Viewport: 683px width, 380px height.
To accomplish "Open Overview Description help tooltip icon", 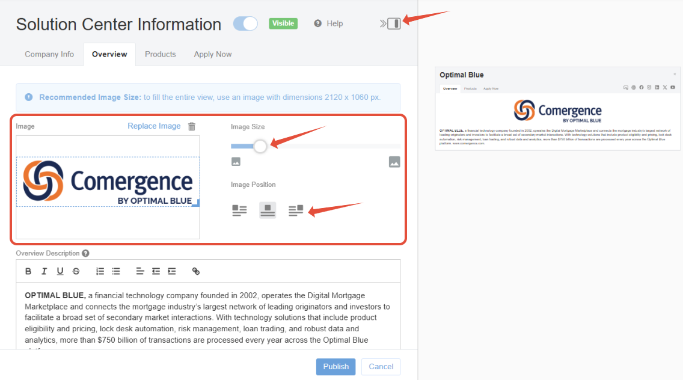I will (85, 253).
